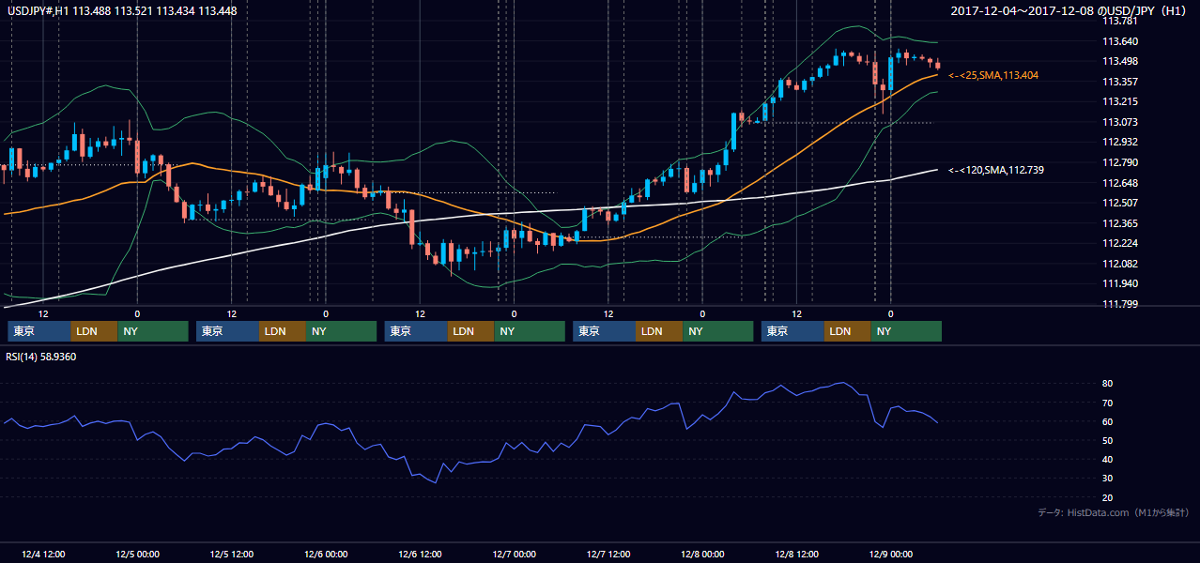Click price axis value 113.640
The image size is (1200, 563).
pos(1119,41)
